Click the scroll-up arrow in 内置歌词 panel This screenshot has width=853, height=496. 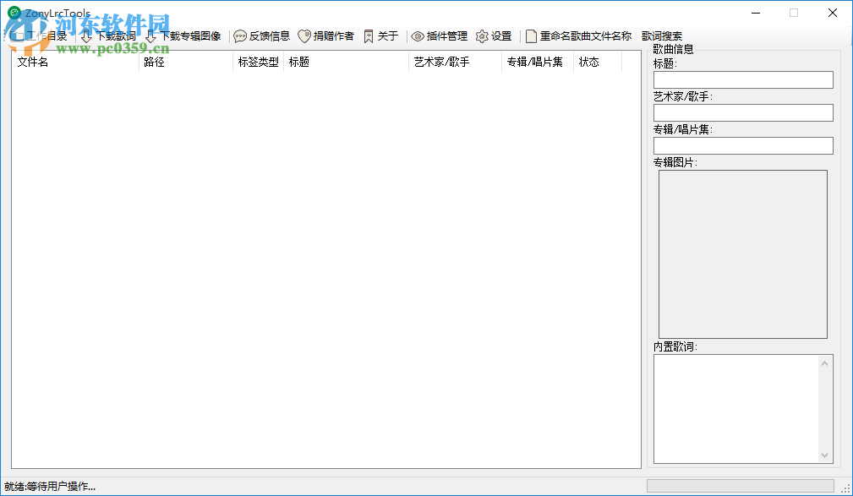(x=825, y=363)
